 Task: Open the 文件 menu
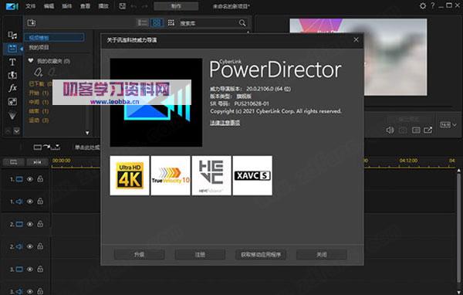[30, 6]
